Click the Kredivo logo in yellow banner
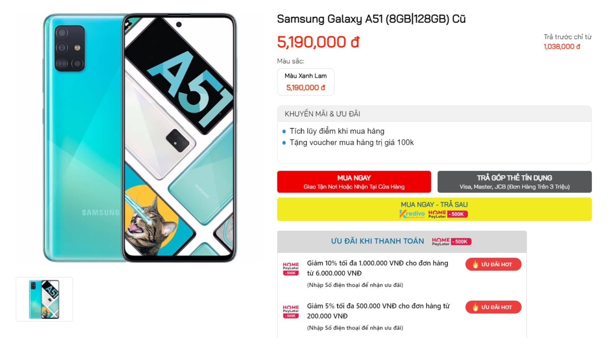This screenshot has width=613, height=345. 412,214
